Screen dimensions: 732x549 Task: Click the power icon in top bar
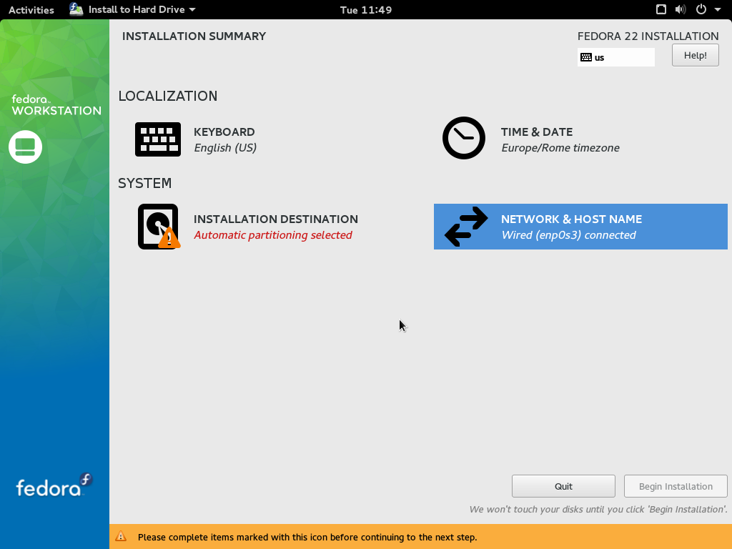point(701,9)
